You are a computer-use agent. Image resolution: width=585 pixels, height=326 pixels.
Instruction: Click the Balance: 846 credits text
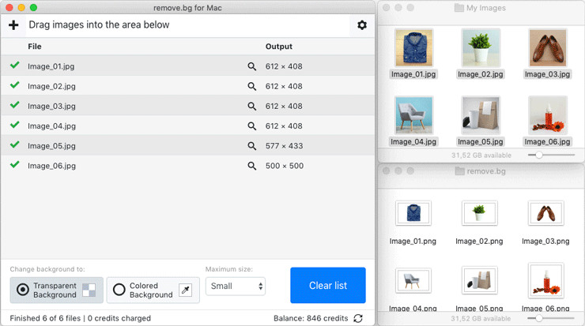[x=311, y=318]
